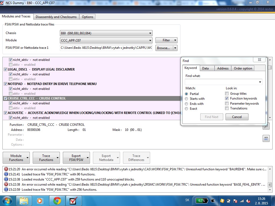Click the Export FSW/PSW button
This screenshot has height=206, width=275.
[x=76, y=158]
